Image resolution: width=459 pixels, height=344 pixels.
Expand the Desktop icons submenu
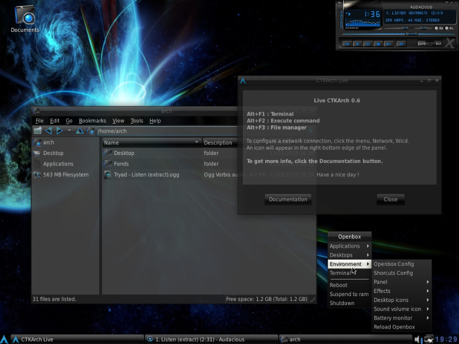coord(401,300)
